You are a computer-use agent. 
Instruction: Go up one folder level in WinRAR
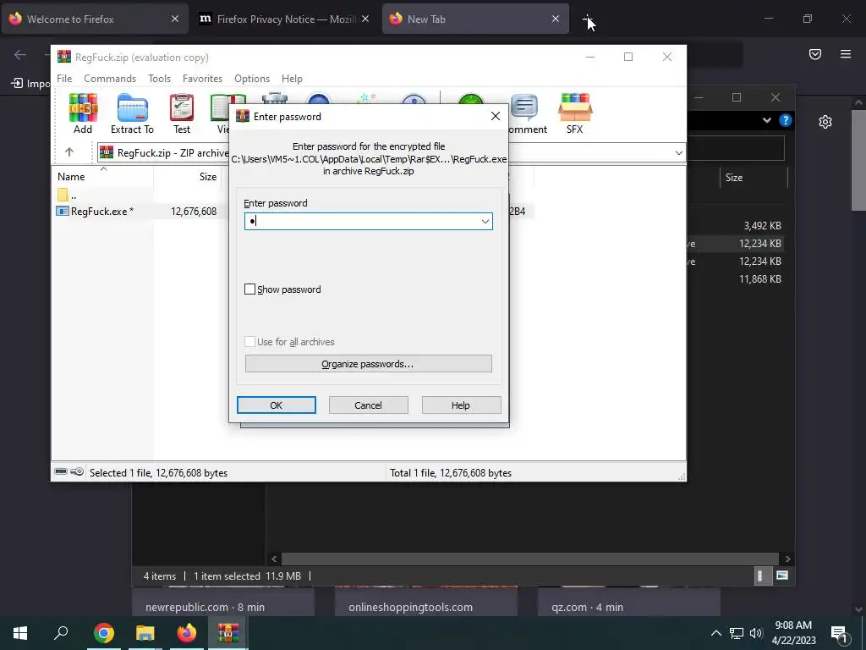[69, 152]
